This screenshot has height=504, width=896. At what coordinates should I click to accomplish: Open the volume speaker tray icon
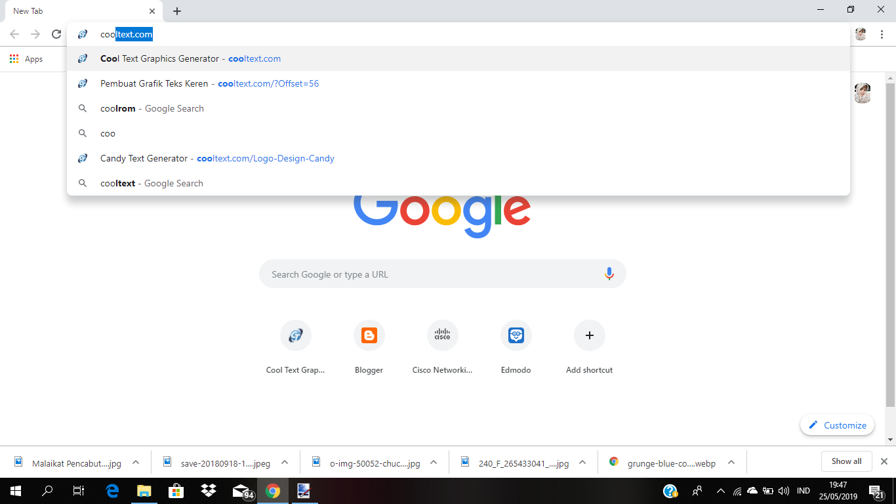point(784,491)
